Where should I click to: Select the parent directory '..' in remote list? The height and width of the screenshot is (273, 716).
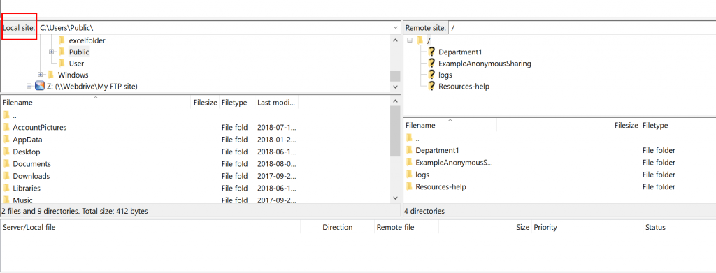pos(417,138)
